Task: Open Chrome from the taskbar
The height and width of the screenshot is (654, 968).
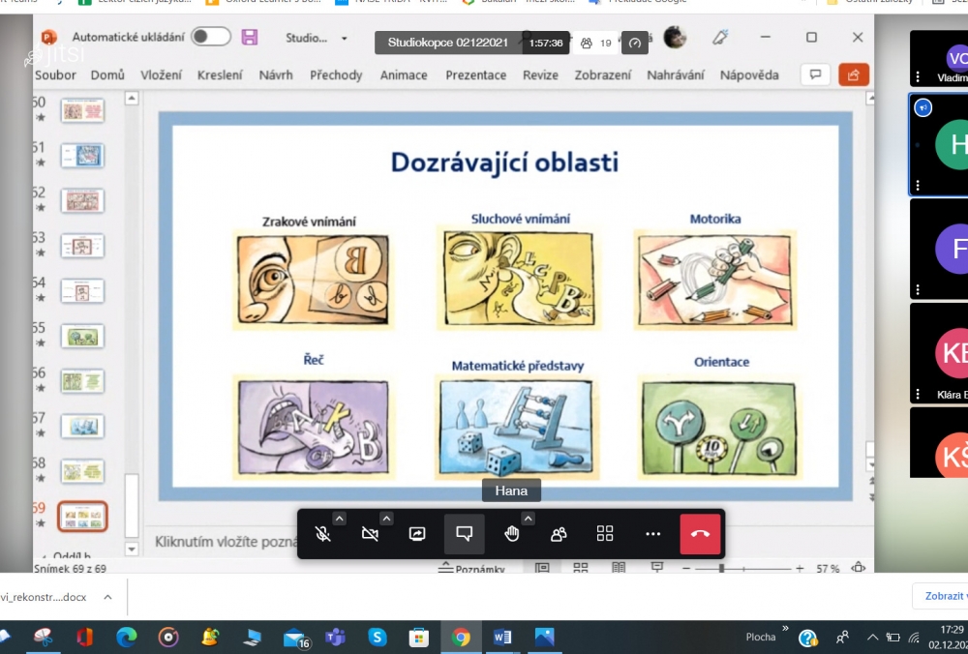Action: pyautogui.click(x=461, y=637)
